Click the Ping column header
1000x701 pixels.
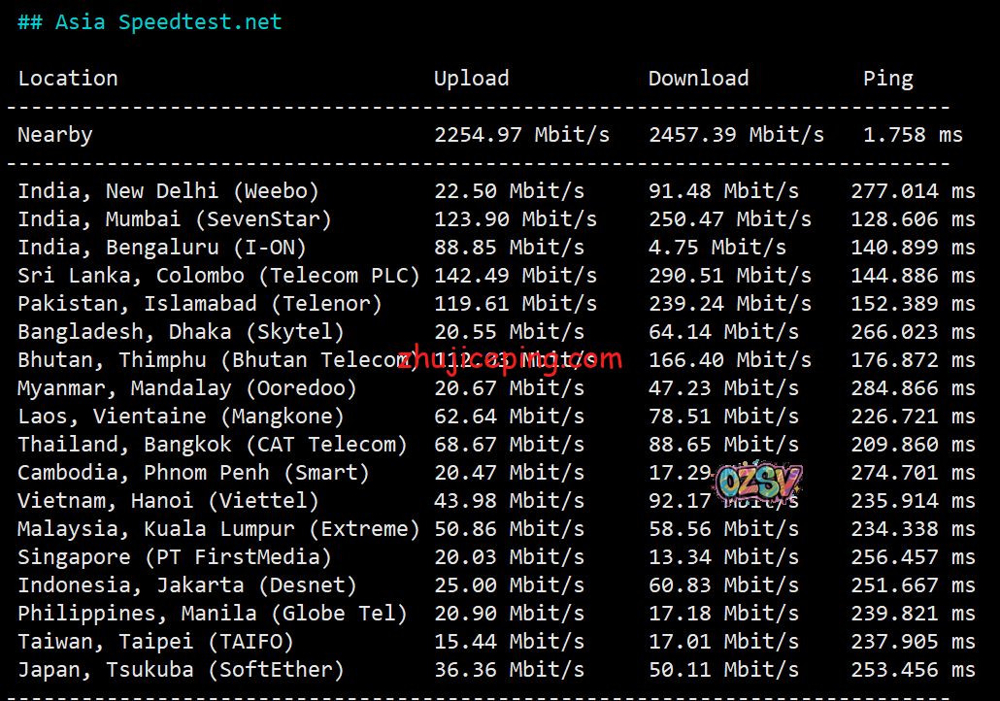click(887, 79)
